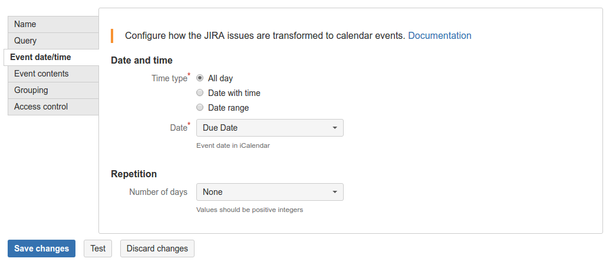606x265 pixels.
Task: Switch to the Access control tab
Action: (x=53, y=107)
